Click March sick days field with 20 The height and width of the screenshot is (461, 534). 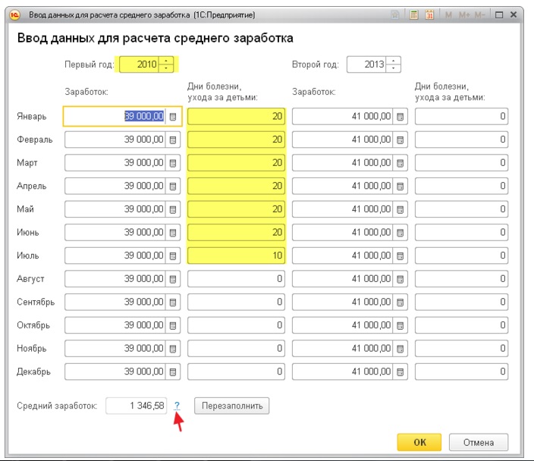[236, 163]
